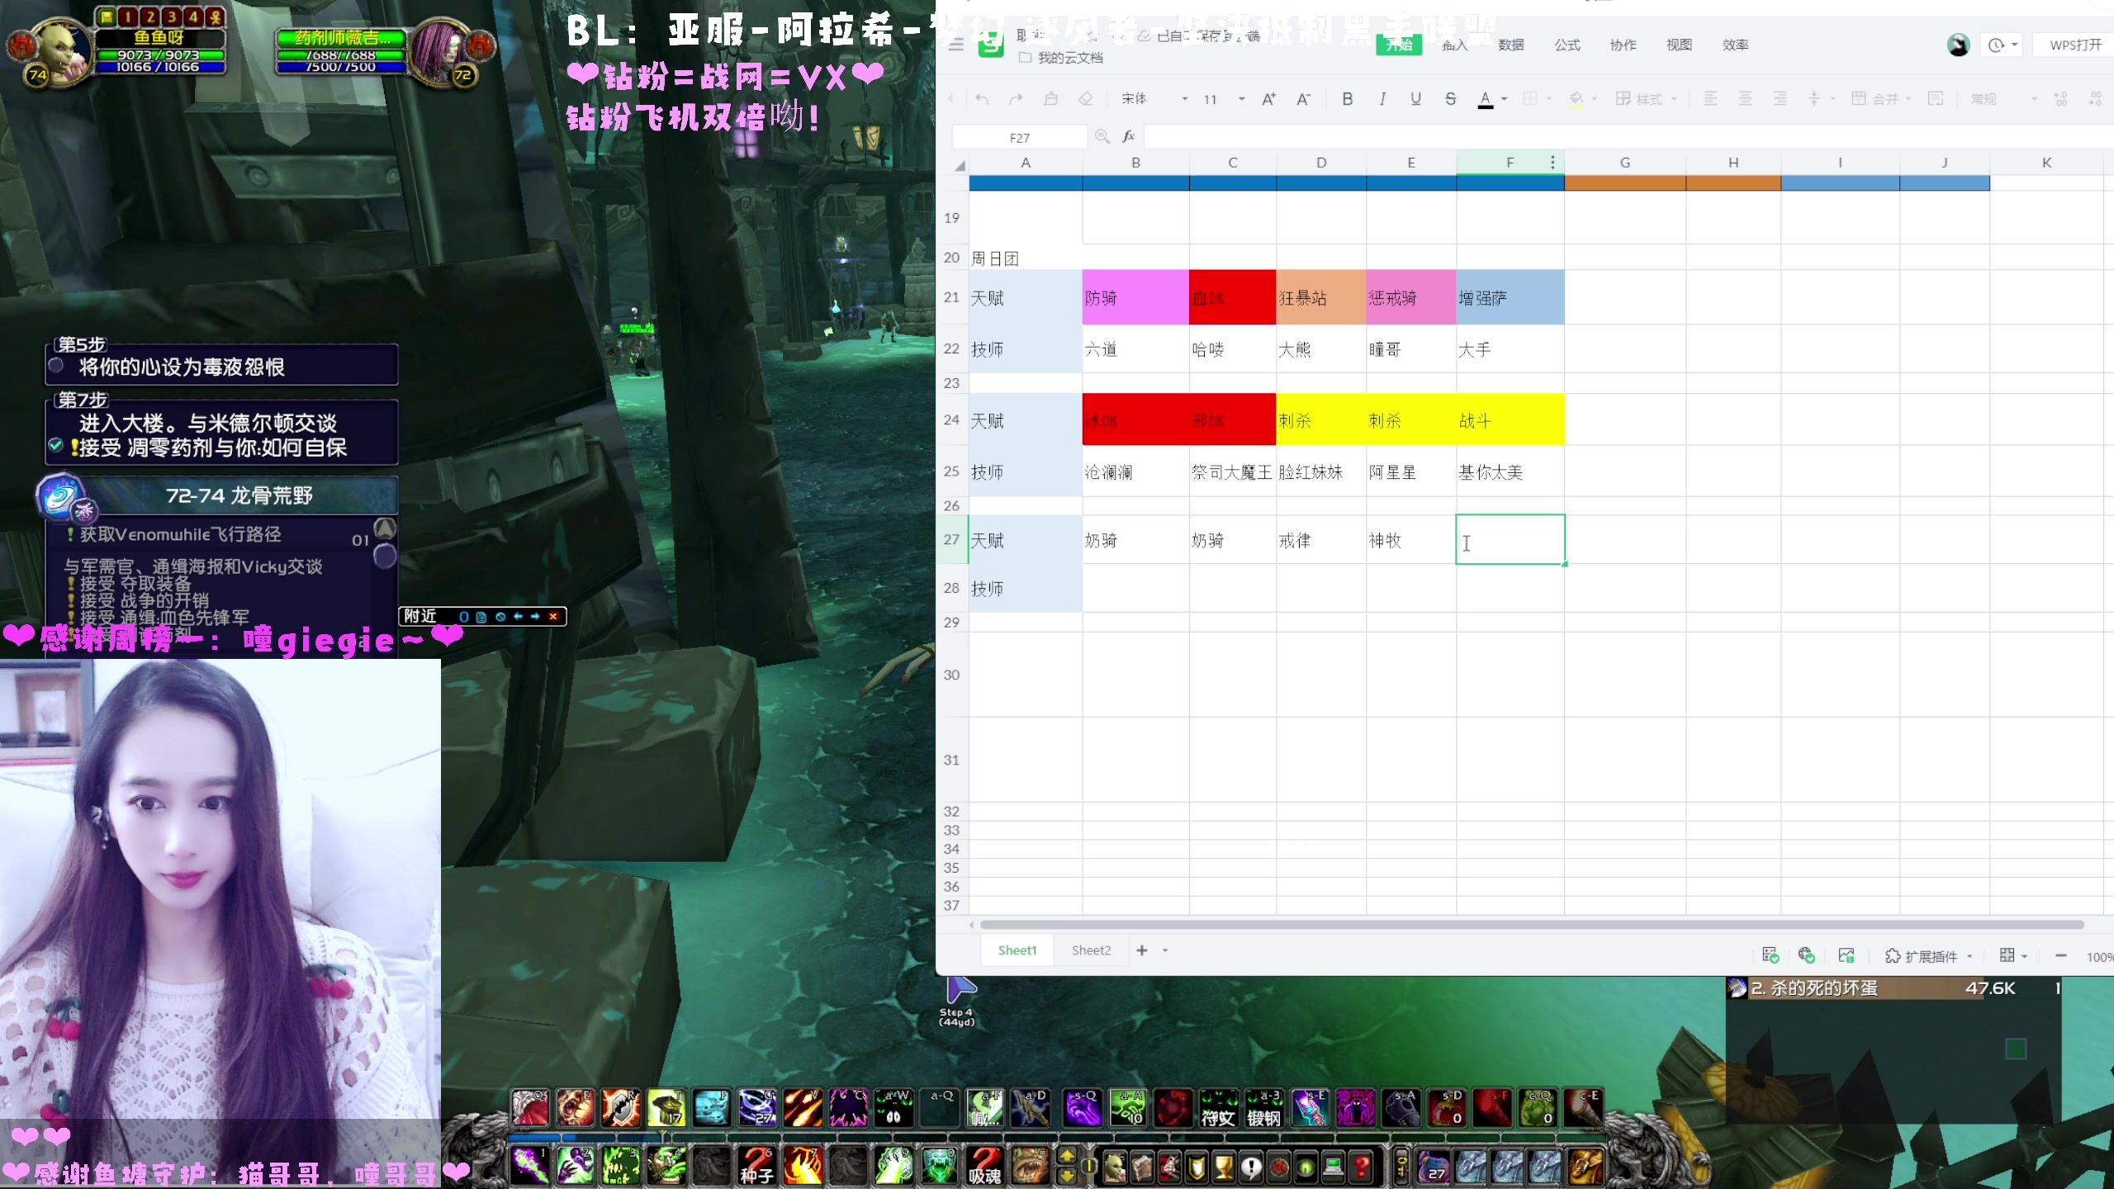
Task: Click the F27 name box
Action: [1020, 138]
